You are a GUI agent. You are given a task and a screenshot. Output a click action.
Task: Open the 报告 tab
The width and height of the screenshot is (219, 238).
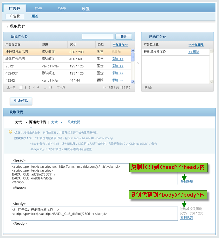pyautogui.click(x=62, y=9)
